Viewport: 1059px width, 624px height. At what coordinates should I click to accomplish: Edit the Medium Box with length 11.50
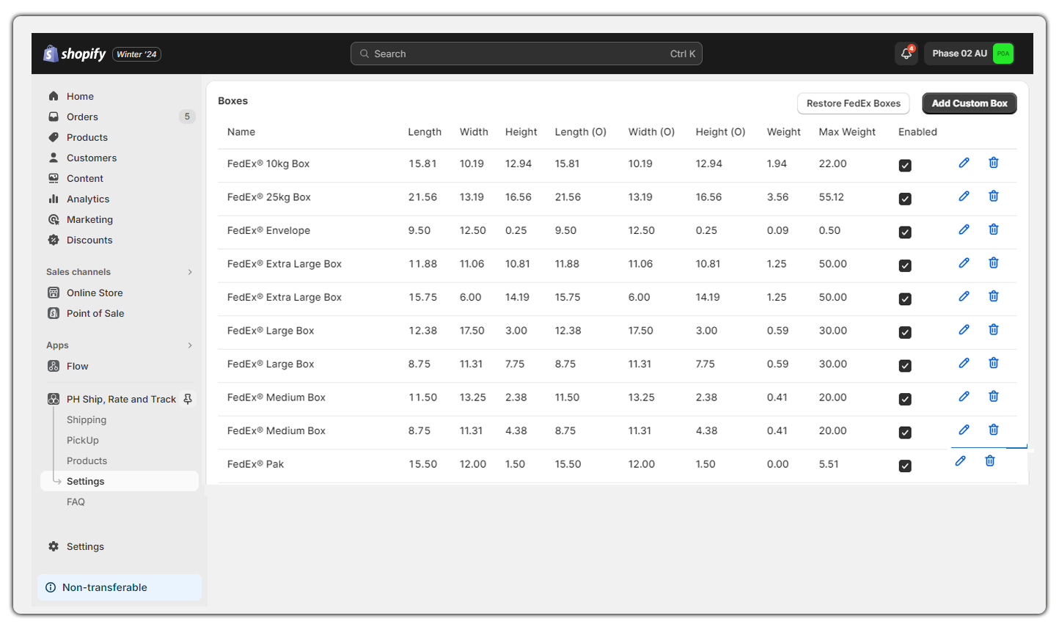pyautogui.click(x=964, y=396)
